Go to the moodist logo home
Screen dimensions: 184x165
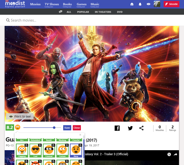tap(15, 4)
